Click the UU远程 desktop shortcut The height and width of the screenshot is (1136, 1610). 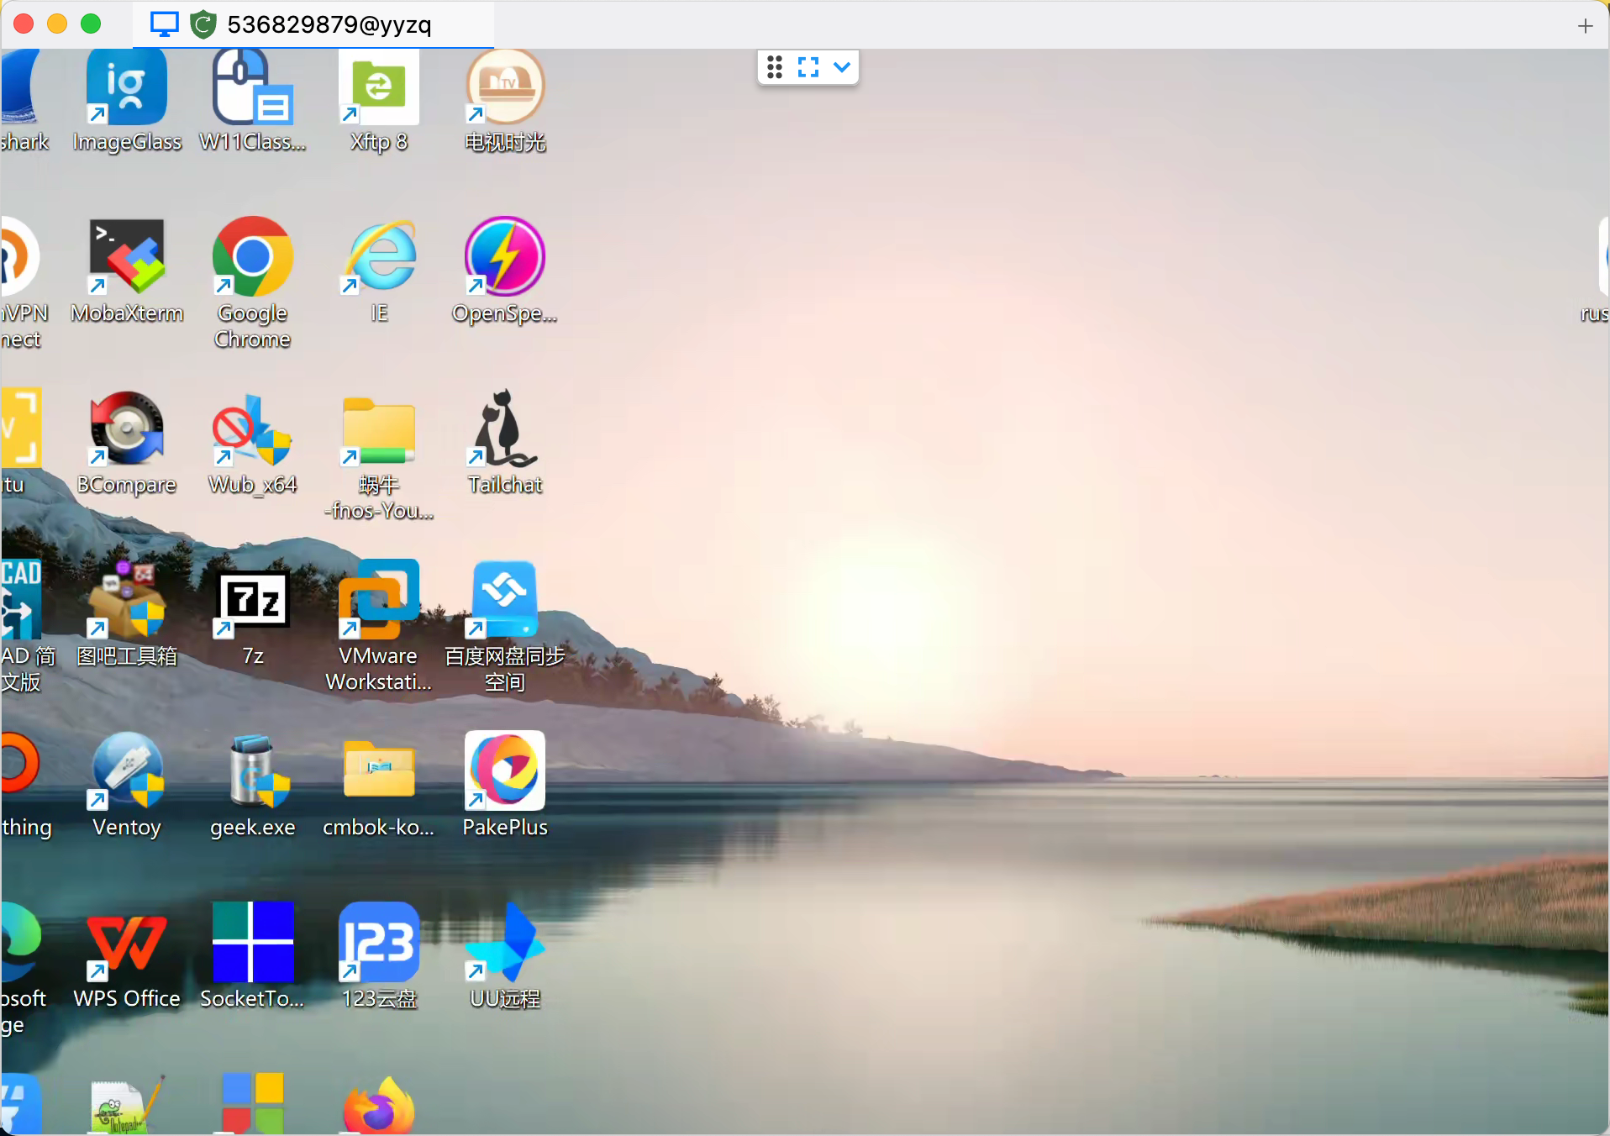[x=504, y=943]
